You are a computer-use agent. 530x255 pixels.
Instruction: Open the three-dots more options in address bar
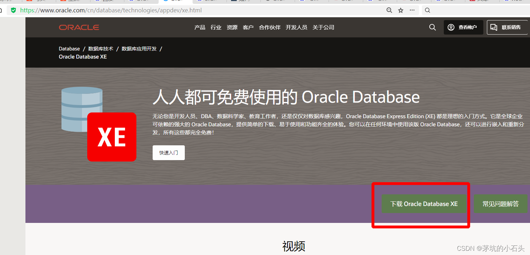[412, 10]
